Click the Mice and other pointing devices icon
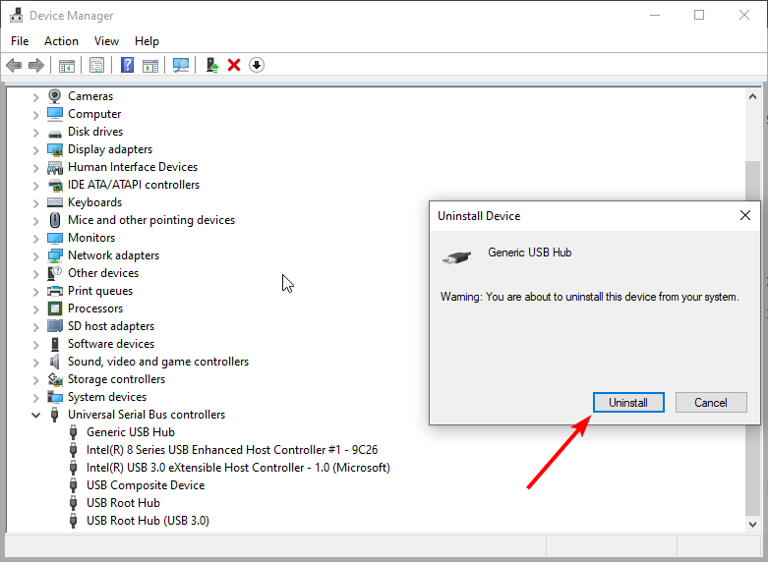 (55, 220)
